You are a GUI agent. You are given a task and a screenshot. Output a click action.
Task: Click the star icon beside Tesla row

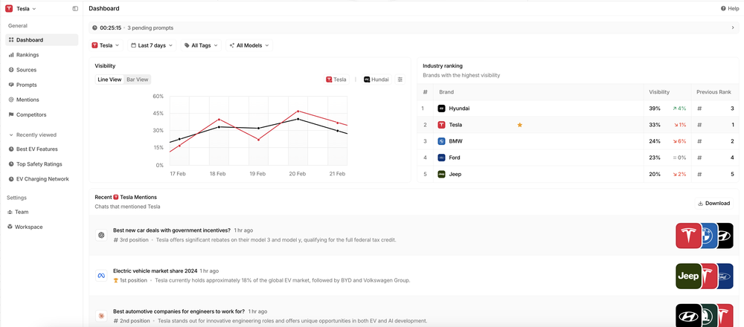pos(519,125)
